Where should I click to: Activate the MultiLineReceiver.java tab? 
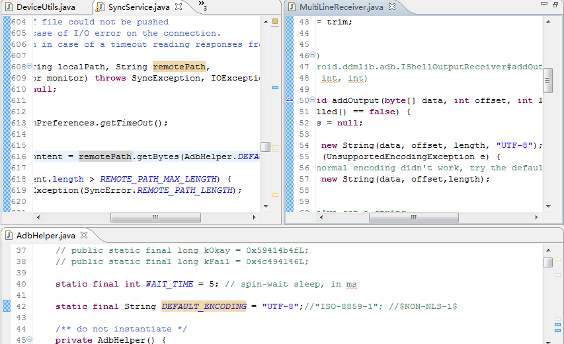[340, 7]
